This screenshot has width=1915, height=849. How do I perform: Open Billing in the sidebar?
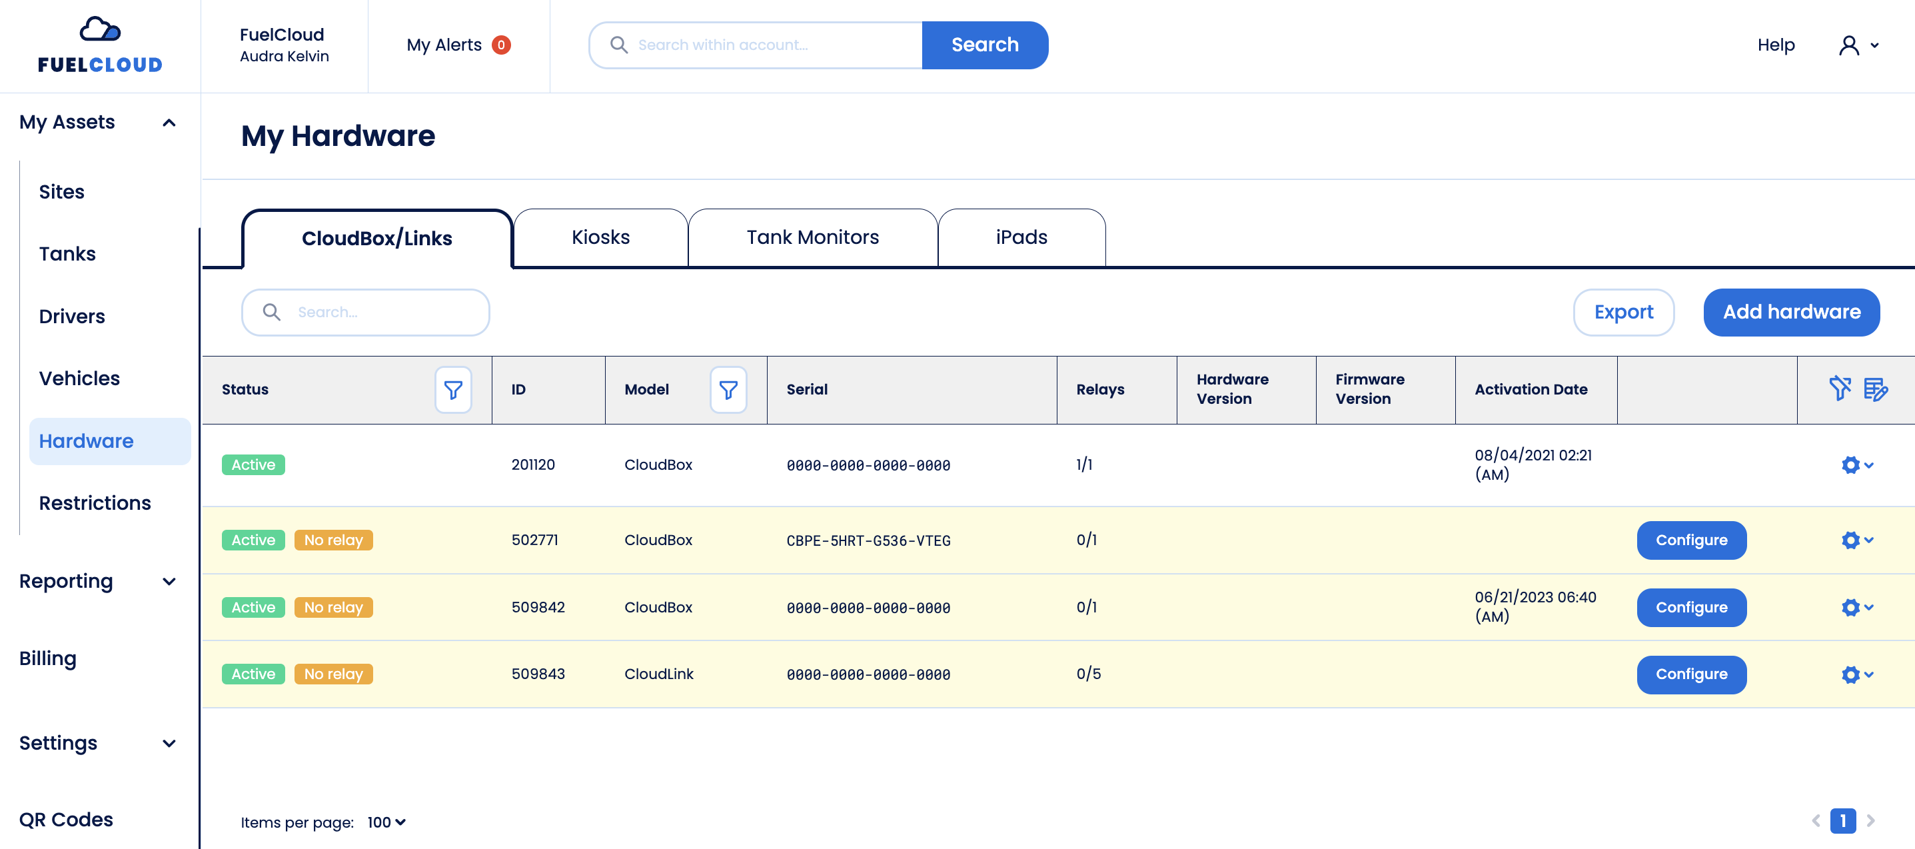click(x=47, y=658)
